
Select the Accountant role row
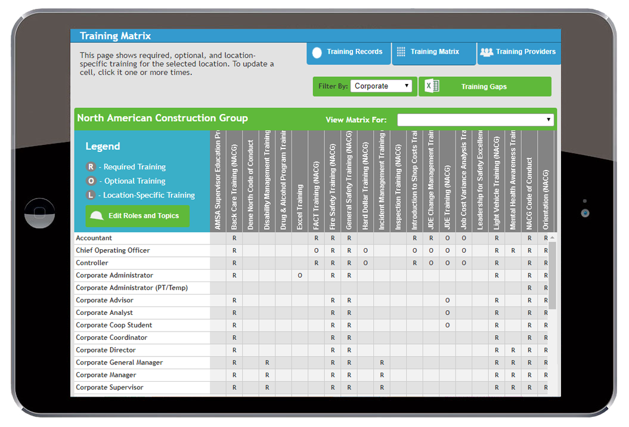142,238
